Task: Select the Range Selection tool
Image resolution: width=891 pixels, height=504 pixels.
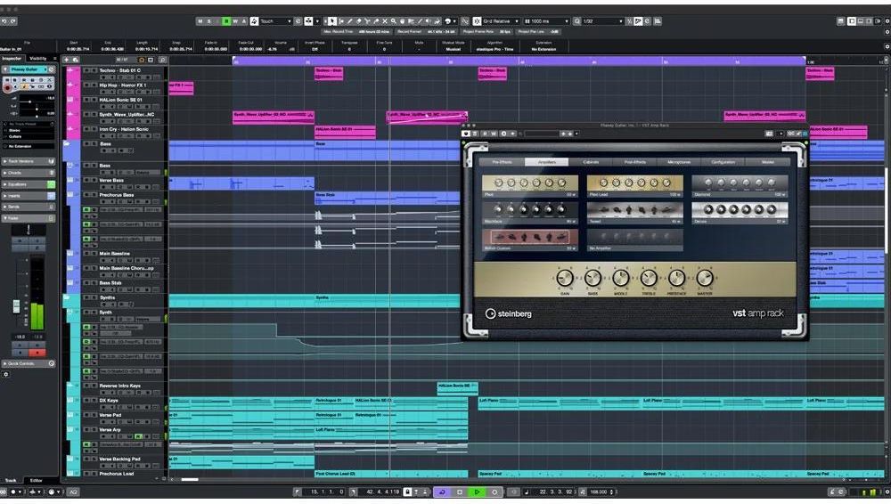Action: 341,21
